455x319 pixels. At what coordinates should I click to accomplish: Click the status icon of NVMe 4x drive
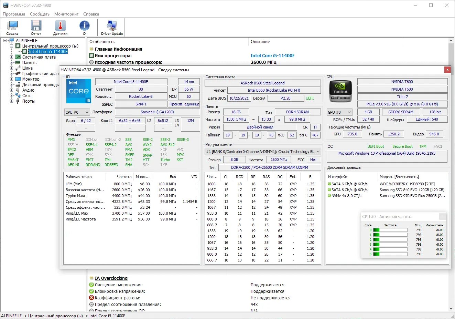[329, 196]
